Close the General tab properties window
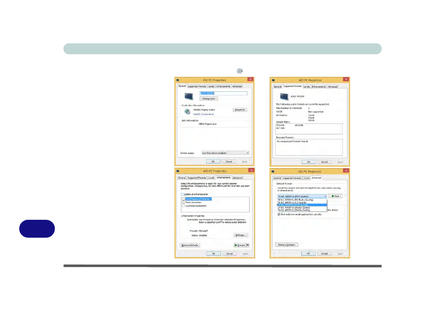 [250, 79]
